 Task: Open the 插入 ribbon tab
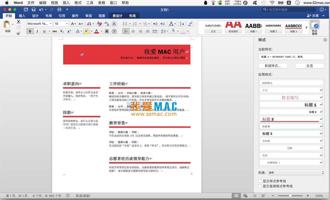tap(22, 16)
